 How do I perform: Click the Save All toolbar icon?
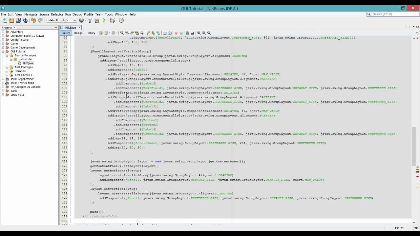tap(25, 20)
